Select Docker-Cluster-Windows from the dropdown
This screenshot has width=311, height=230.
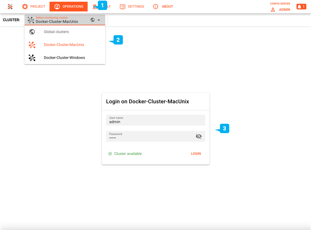64,57
